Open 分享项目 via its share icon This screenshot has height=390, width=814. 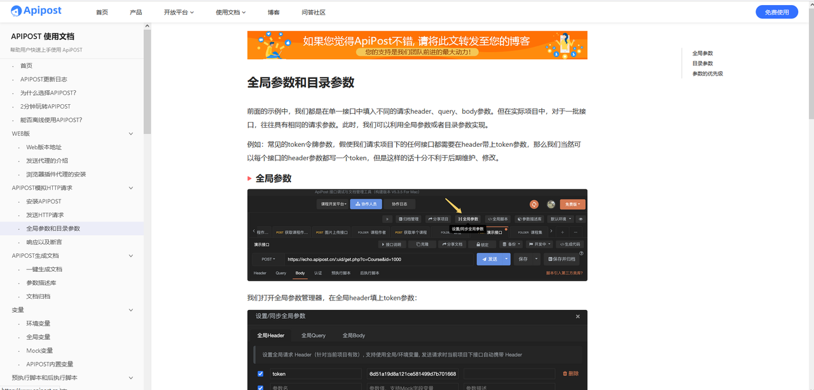coord(429,219)
